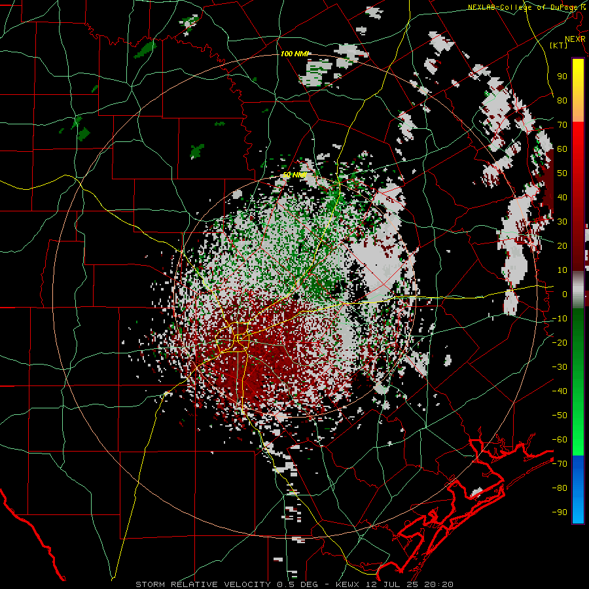Click the positive 80 knot scale label

pos(562,100)
